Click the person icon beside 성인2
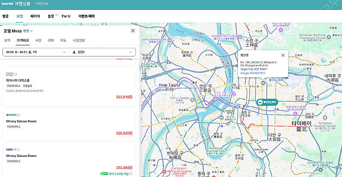This screenshot has width=342, height=177. pyautogui.click(x=74, y=52)
